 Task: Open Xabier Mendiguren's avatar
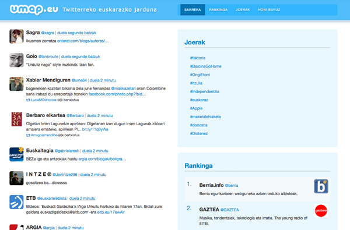coord(16,84)
